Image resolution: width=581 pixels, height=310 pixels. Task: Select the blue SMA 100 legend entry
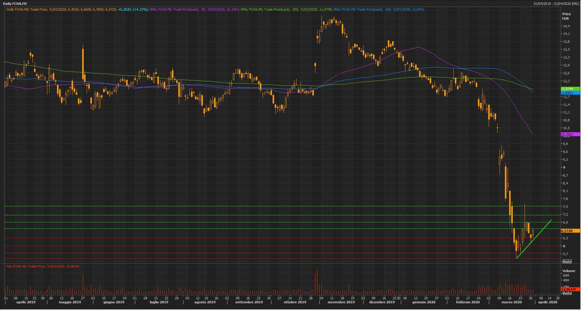click(378, 9)
